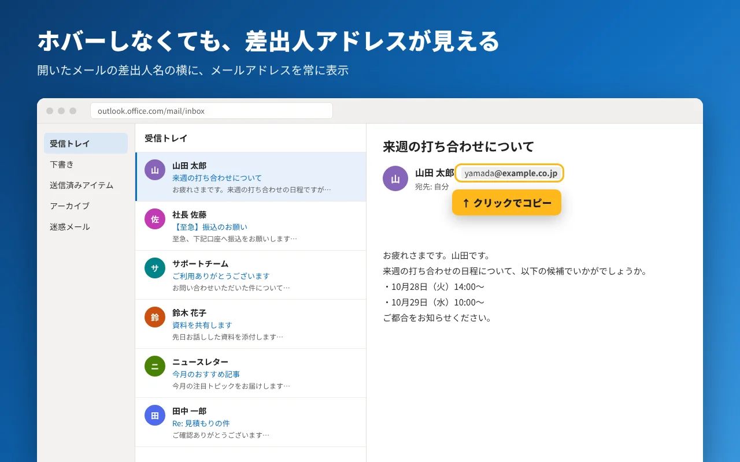
Task: Click the 宛先: 自分 recipient line
Action: (x=432, y=187)
